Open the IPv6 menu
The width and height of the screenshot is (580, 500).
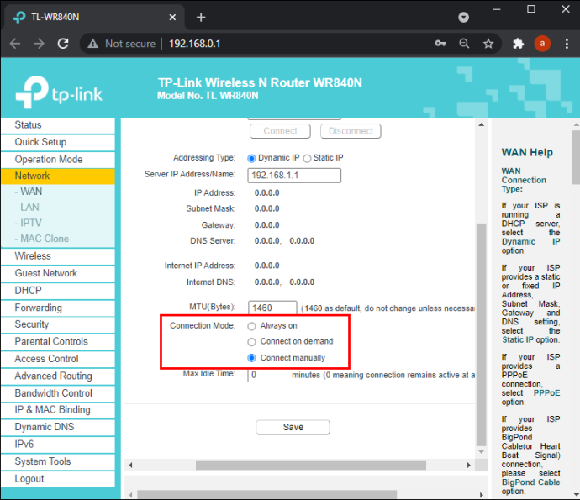[x=58, y=445]
